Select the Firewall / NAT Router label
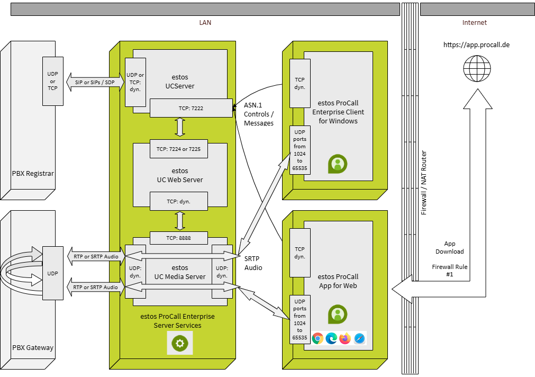Screen dimensions: 535x377 (x=423, y=183)
